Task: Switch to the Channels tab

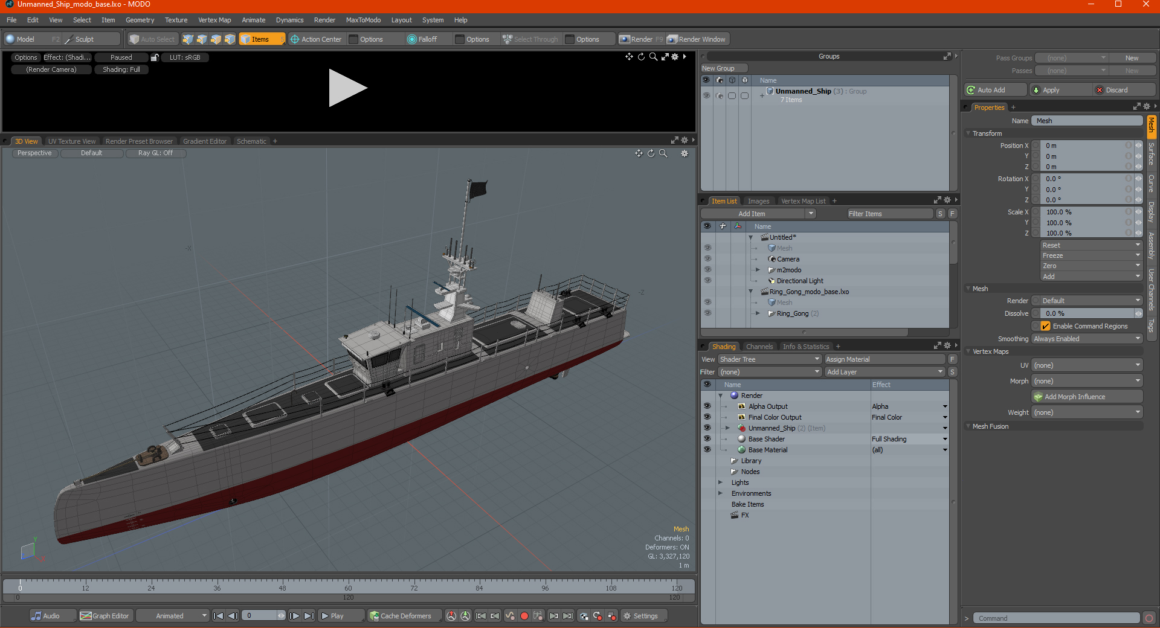Action: click(x=759, y=347)
